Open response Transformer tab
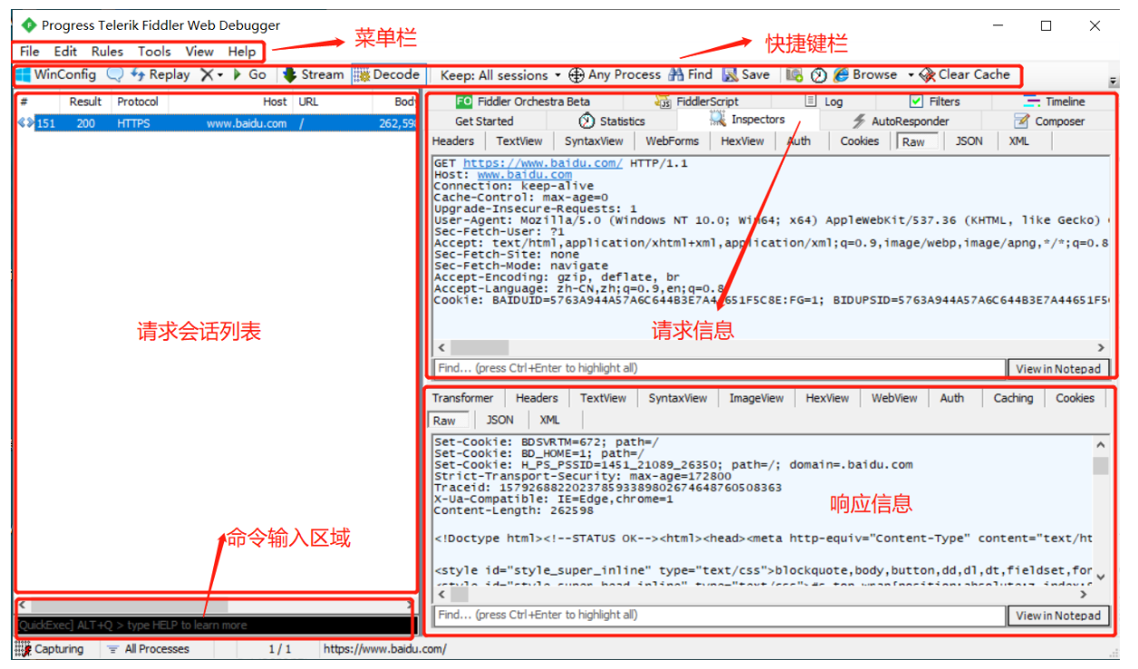The image size is (1138, 669). [462, 398]
